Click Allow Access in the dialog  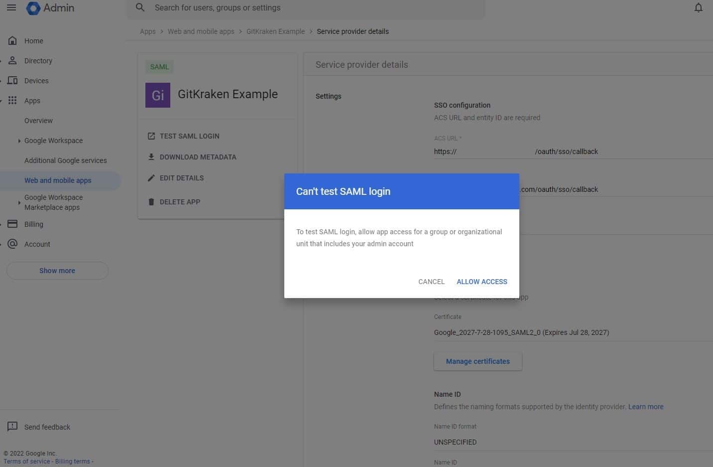coord(482,282)
